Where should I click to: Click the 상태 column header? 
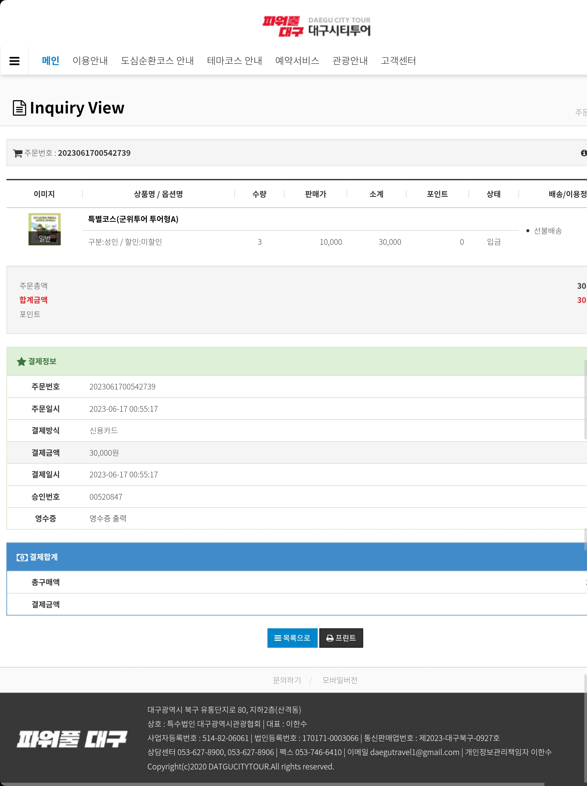(494, 194)
